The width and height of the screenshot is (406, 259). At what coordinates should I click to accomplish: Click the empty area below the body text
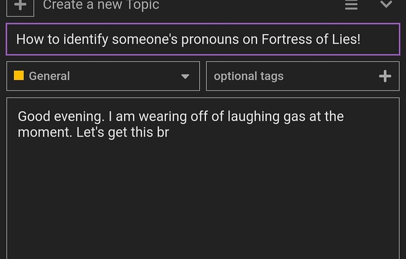(203, 200)
